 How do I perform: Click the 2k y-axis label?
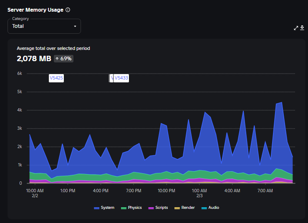20,146
